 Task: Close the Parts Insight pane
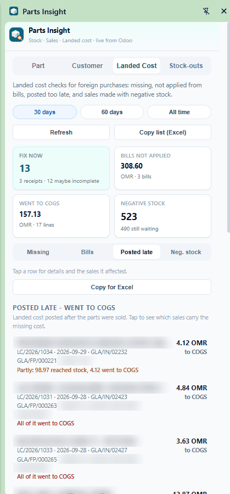(224, 12)
